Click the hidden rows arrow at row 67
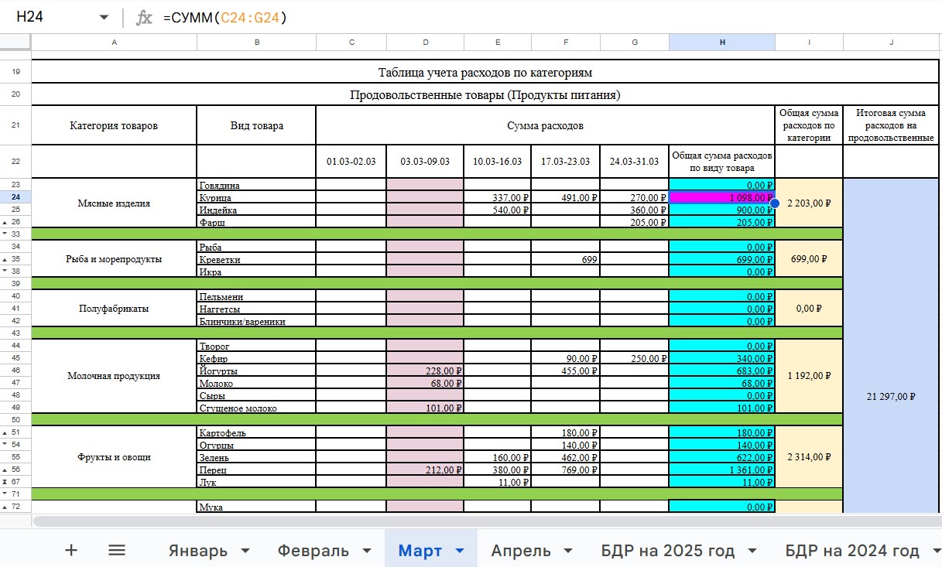This screenshot has width=942, height=567. point(5,483)
